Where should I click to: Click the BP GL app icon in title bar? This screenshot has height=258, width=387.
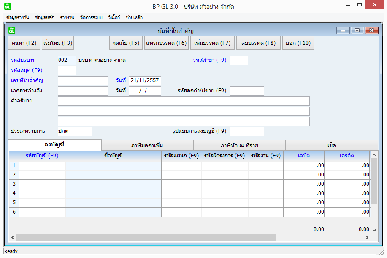(8, 6)
